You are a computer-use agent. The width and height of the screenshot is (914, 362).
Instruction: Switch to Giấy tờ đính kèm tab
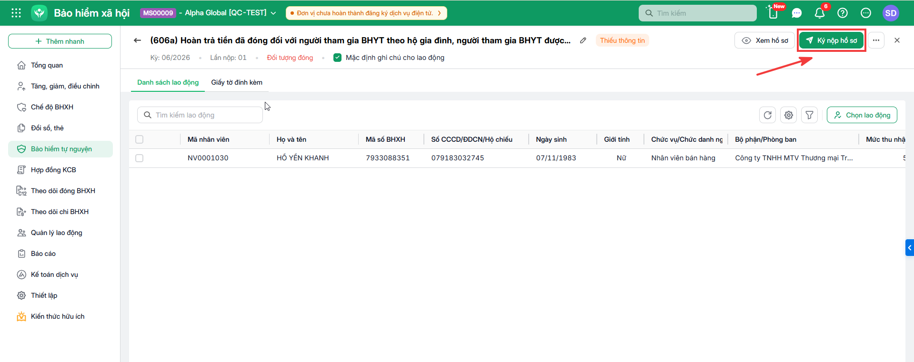click(237, 82)
